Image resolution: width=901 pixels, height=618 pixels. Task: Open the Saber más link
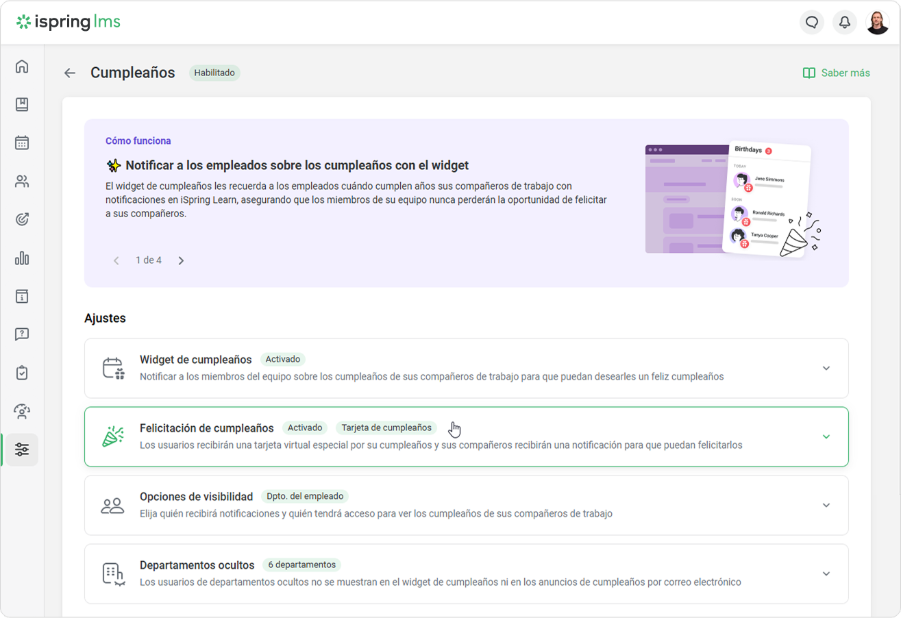(837, 73)
